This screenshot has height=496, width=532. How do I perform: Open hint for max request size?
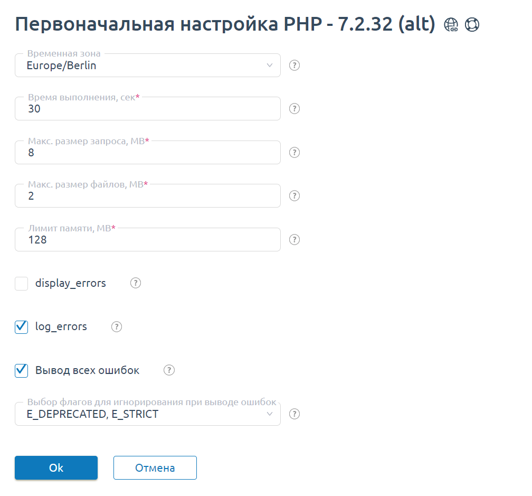(295, 152)
